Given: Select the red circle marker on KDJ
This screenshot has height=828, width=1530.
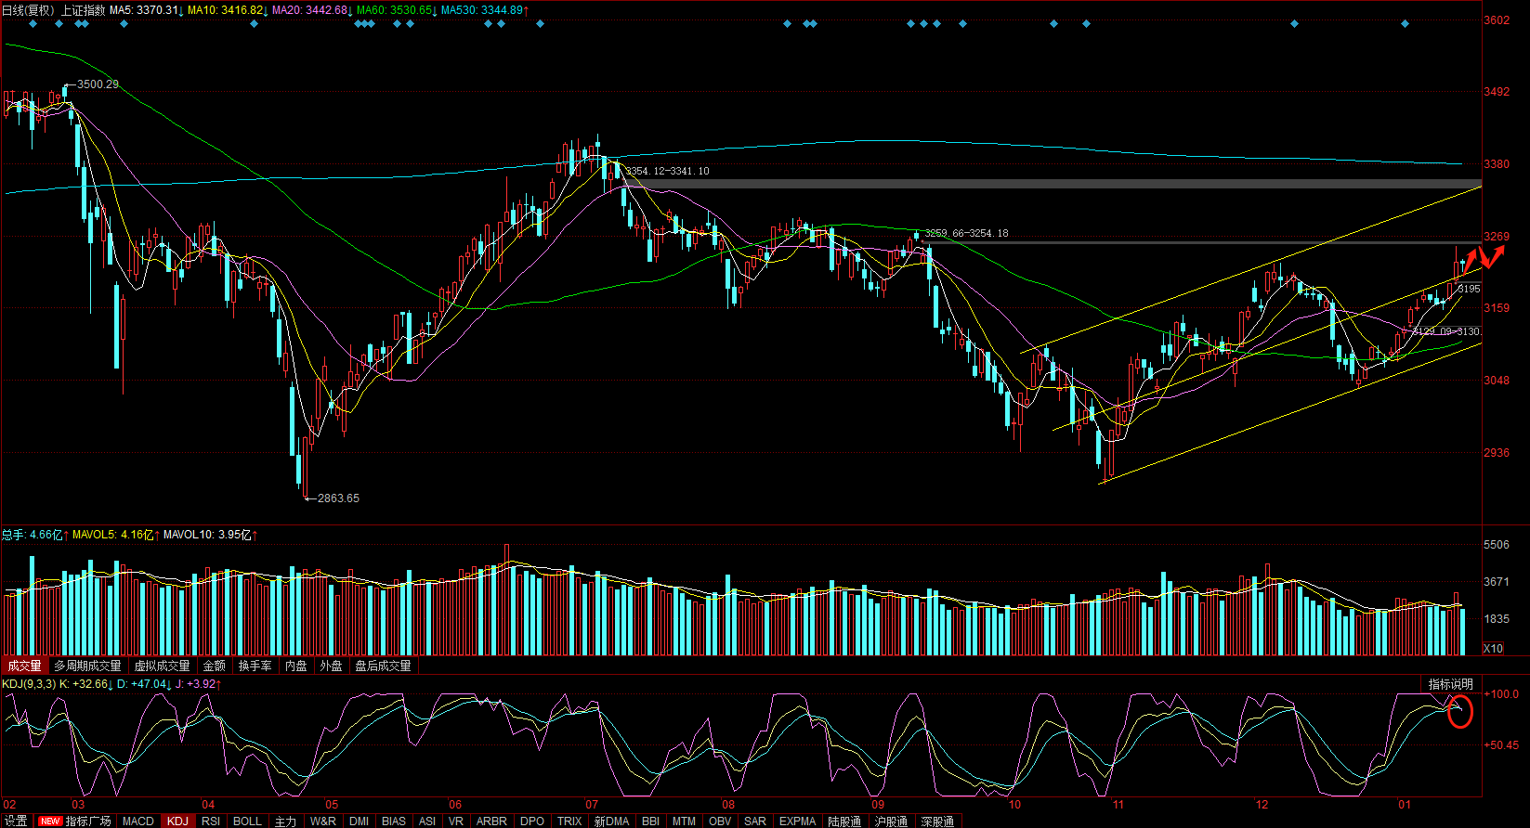Looking at the screenshot, I should (1460, 712).
